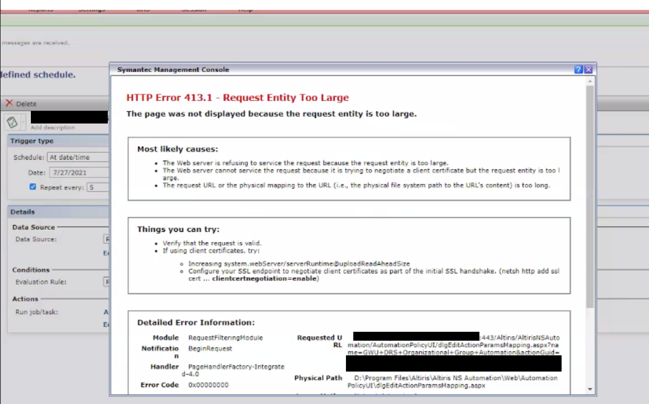Click the 'Most likely causes:' heading
This screenshot has height=404, width=649.
tap(177, 149)
